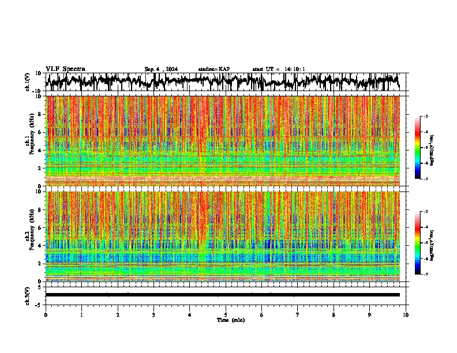
Task: Click the "VLF Spectra" plot title
Action: click(65, 69)
